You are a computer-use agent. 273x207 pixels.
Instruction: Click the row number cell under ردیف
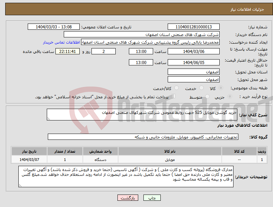(262, 160)
